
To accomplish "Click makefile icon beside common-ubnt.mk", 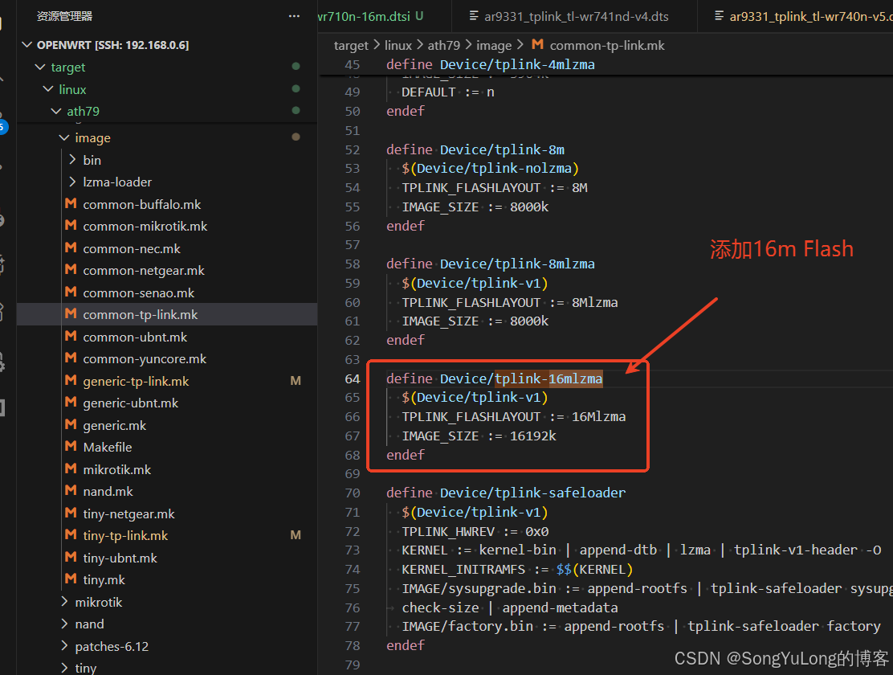I will [71, 336].
